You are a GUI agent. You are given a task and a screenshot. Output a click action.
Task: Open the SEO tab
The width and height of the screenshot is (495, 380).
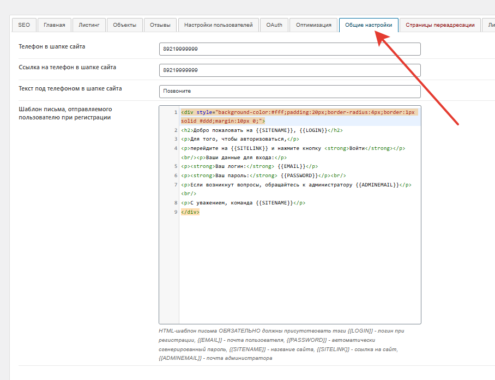[24, 25]
